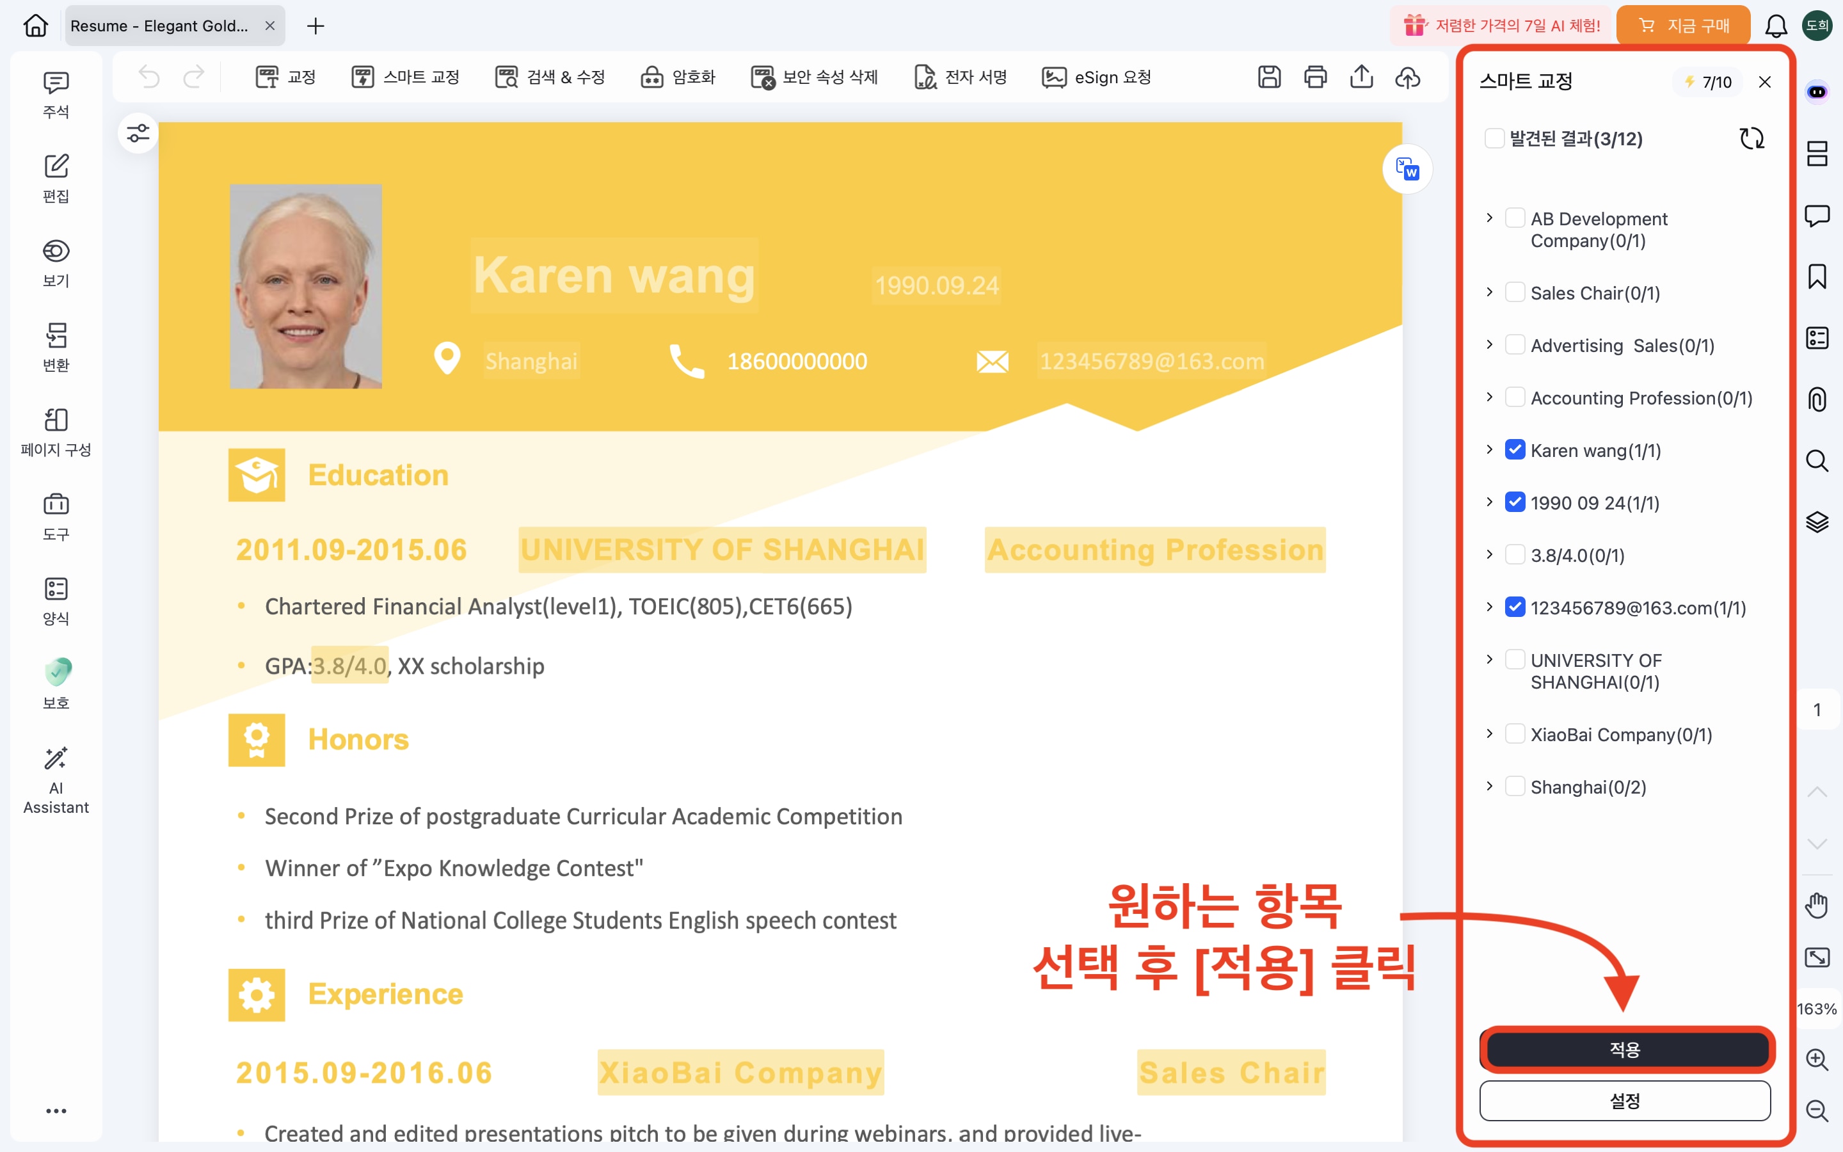Click the cloud upload icon
The height and width of the screenshot is (1152, 1843).
coord(1407,77)
